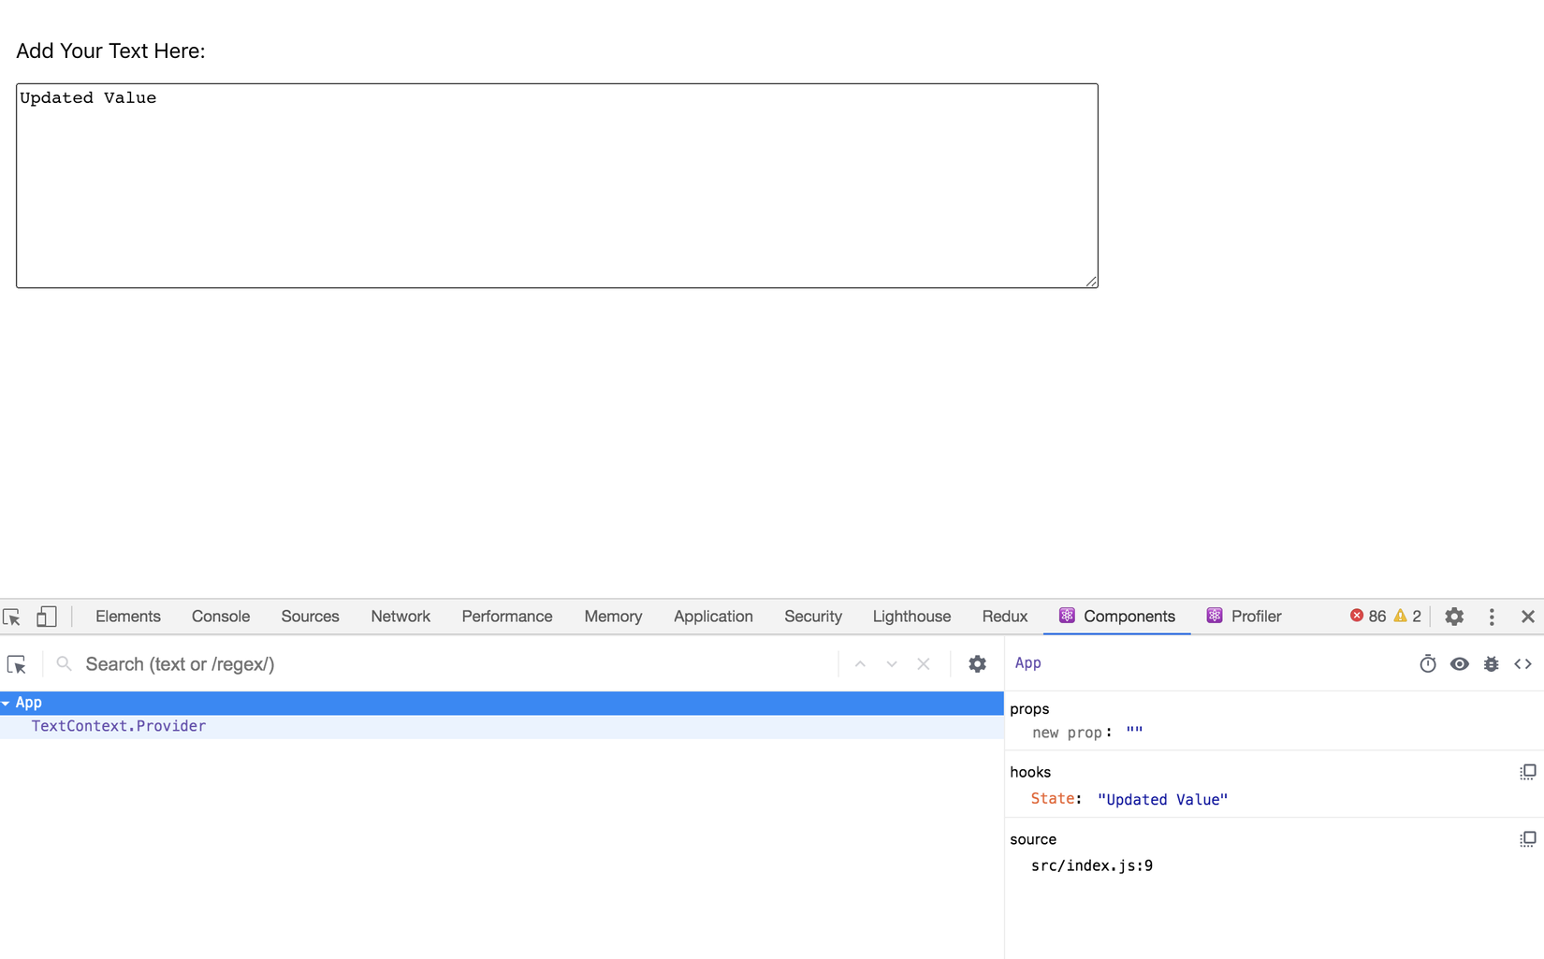Click inside the Updated Value textarea
The width and height of the screenshot is (1544, 959).
(557, 185)
